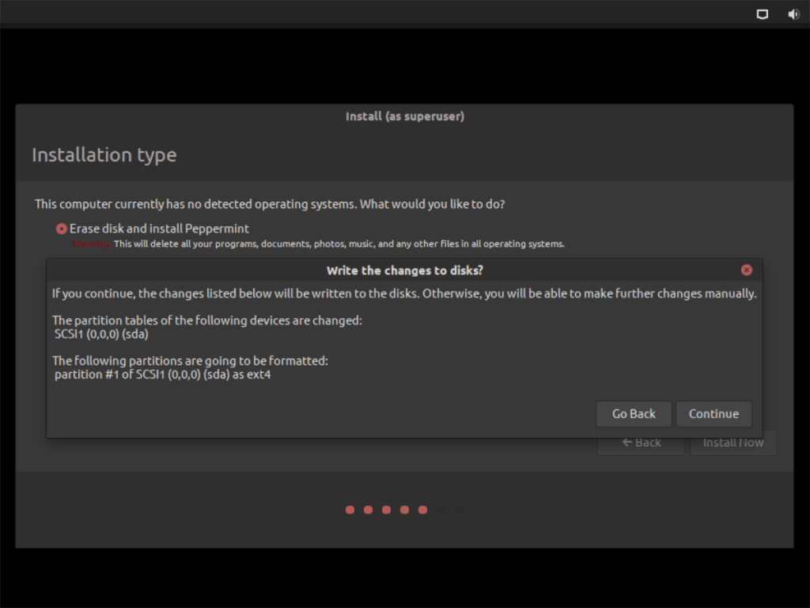Screen dimensions: 810x608
Task: Close the 'Write the changes to disks?' dialog
Action: point(746,270)
